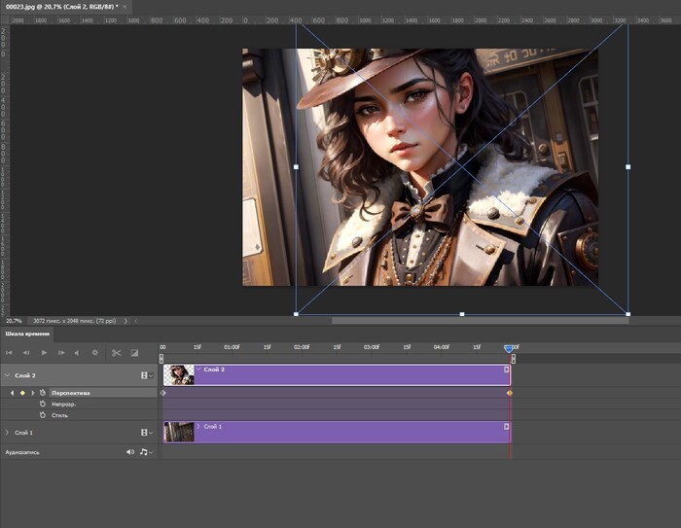The image size is (681, 528).
Task: Enable keyframe animation stopwatch for Стиль
Action: coord(43,415)
